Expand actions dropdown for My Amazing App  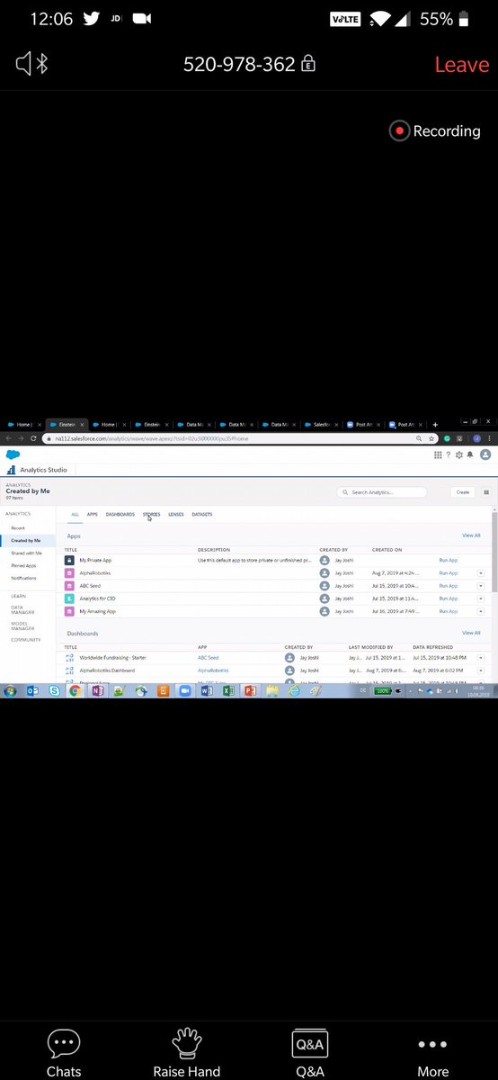481,610
